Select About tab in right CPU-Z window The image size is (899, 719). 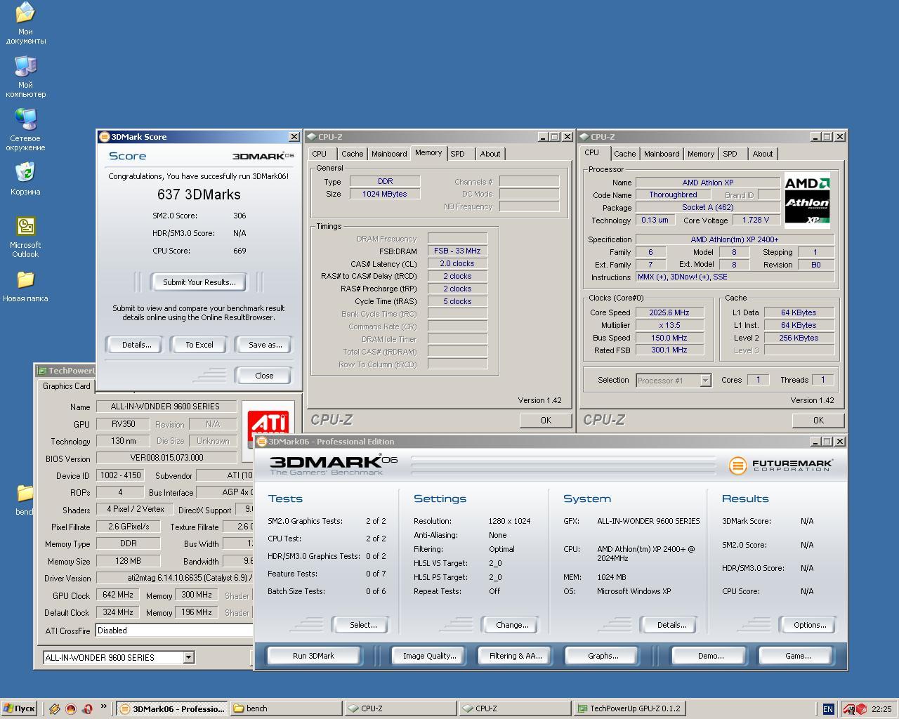pos(763,154)
